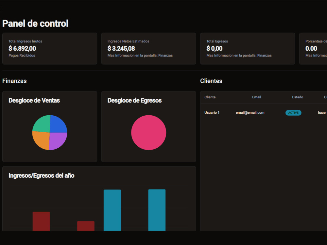Sort clients by Estado column header
Viewport: 327px width, 245px height.
point(298,97)
